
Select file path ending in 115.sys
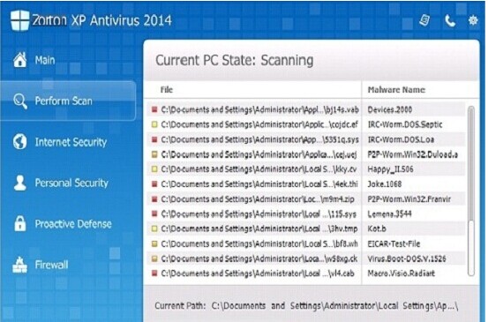[259, 214]
